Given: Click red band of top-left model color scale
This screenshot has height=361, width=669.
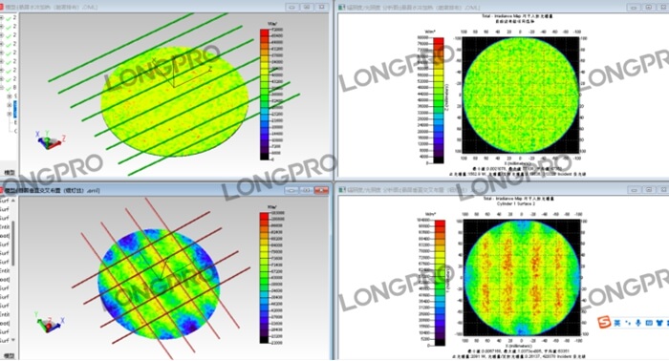Looking at the screenshot, I should click(265, 33).
